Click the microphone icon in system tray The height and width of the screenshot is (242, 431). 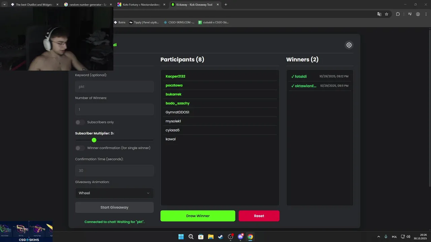[386, 237]
